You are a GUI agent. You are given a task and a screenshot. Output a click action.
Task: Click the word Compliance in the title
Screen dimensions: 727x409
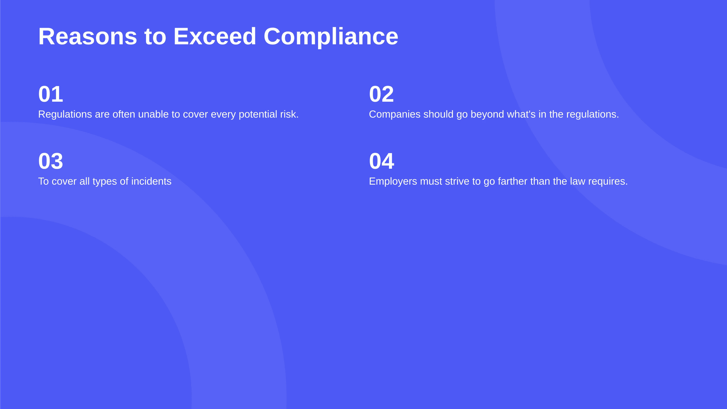[x=331, y=37]
